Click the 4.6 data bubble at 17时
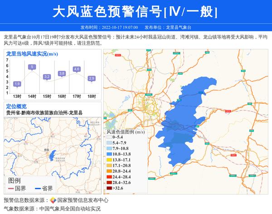Screen dimensions: 272x214 77,69
